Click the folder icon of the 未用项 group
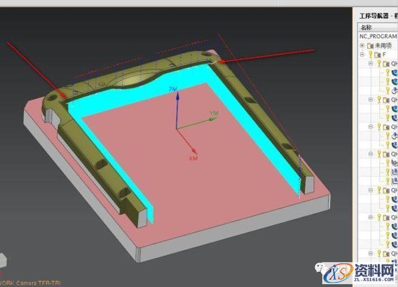 (370, 45)
